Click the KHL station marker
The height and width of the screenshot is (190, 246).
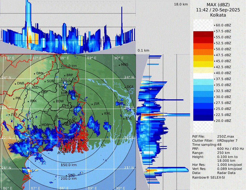point(103,114)
